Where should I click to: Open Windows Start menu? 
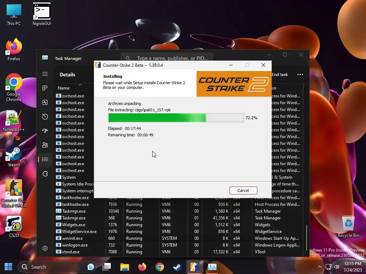point(9,267)
